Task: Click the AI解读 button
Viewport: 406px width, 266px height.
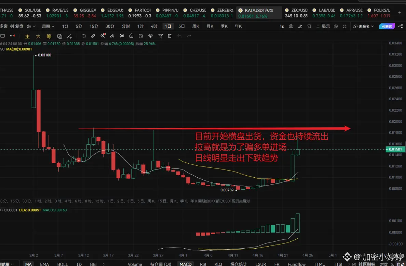Action: pos(387,26)
